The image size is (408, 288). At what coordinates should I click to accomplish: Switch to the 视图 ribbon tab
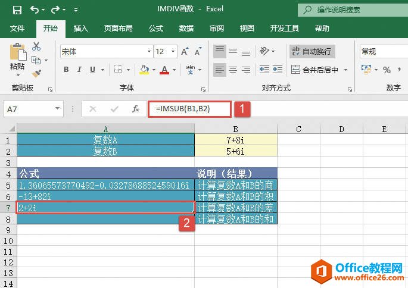click(247, 28)
